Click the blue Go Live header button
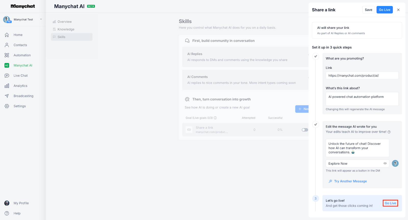This screenshot has height=220, width=408. tap(385, 10)
